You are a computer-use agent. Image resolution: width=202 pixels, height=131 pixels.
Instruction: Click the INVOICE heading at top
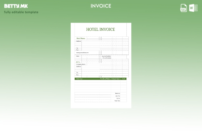pos(101,6)
